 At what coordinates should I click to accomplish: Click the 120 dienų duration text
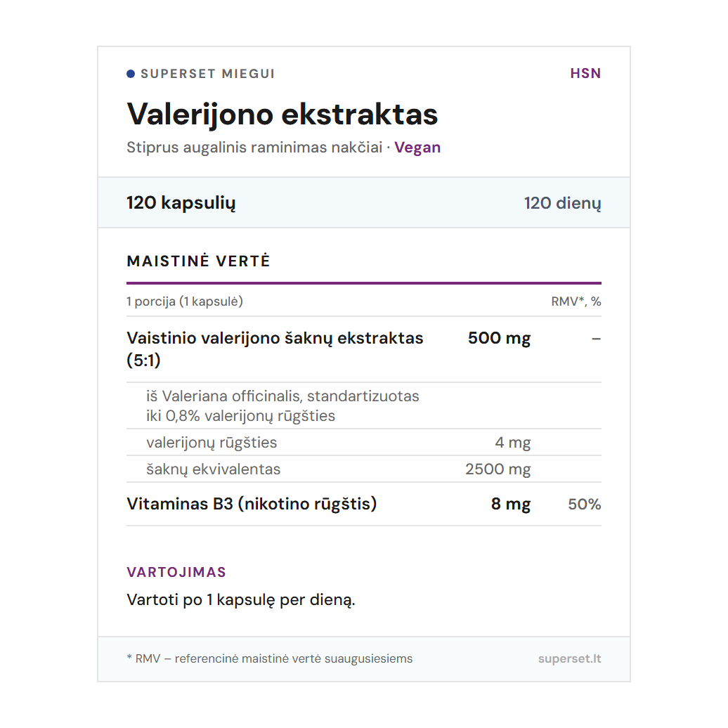(x=562, y=204)
